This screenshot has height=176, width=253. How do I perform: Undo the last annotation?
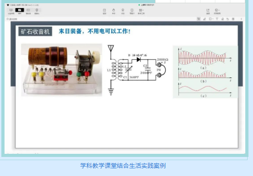click(x=228, y=19)
